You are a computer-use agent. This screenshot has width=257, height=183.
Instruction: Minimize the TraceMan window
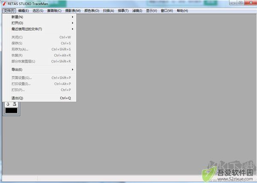233,3
